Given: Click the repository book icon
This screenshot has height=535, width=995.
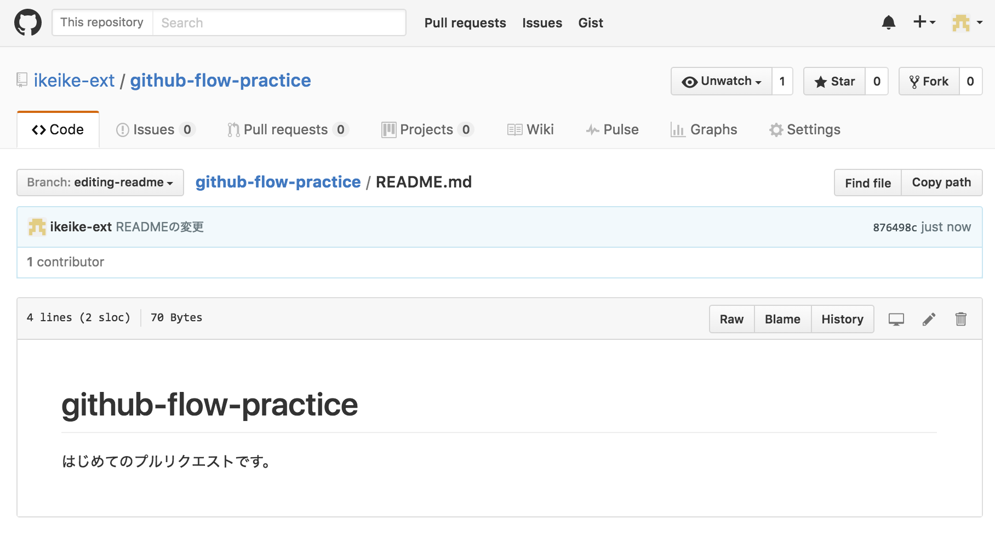Looking at the screenshot, I should (x=22, y=80).
